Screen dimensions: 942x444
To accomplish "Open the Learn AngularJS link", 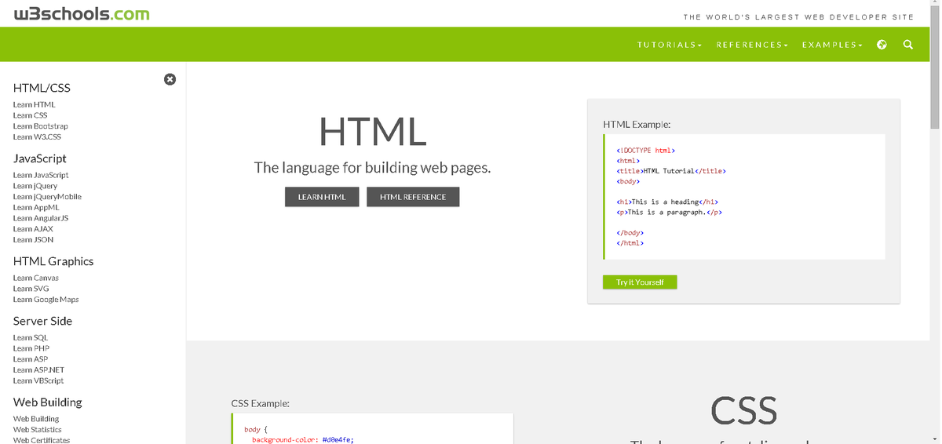I will (x=41, y=219).
